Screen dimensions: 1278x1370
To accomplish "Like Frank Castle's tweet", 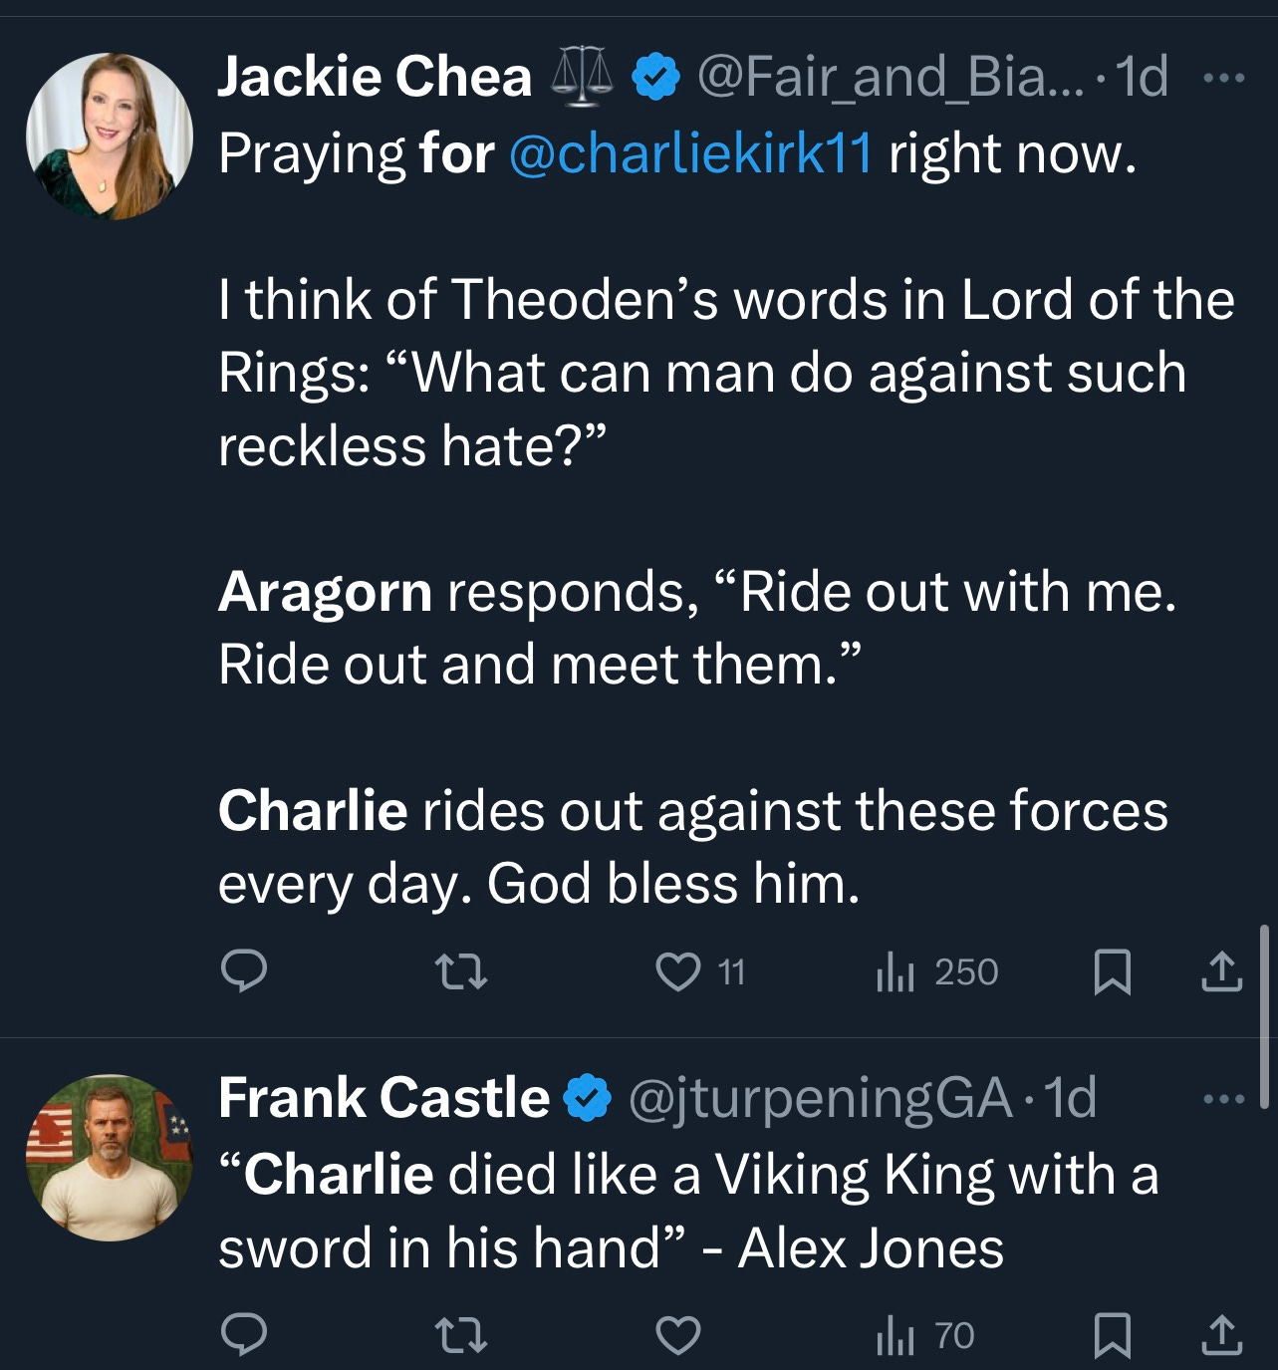I will (x=678, y=1335).
